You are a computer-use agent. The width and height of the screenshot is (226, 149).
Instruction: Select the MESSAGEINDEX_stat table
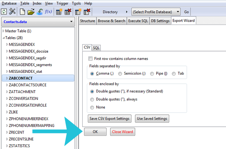click(26, 71)
